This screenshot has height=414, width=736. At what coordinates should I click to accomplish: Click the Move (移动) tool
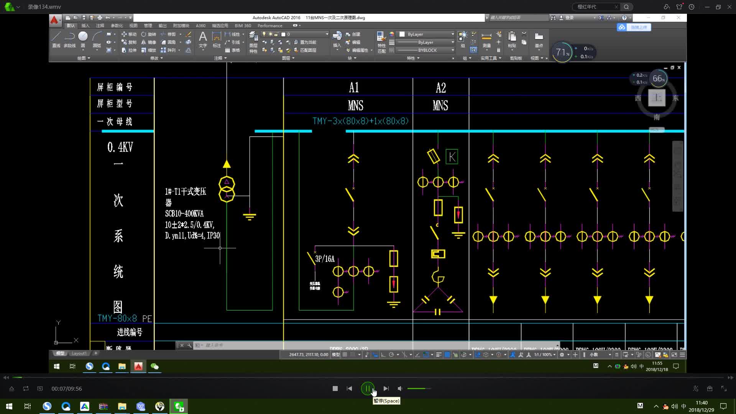pos(129,34)
